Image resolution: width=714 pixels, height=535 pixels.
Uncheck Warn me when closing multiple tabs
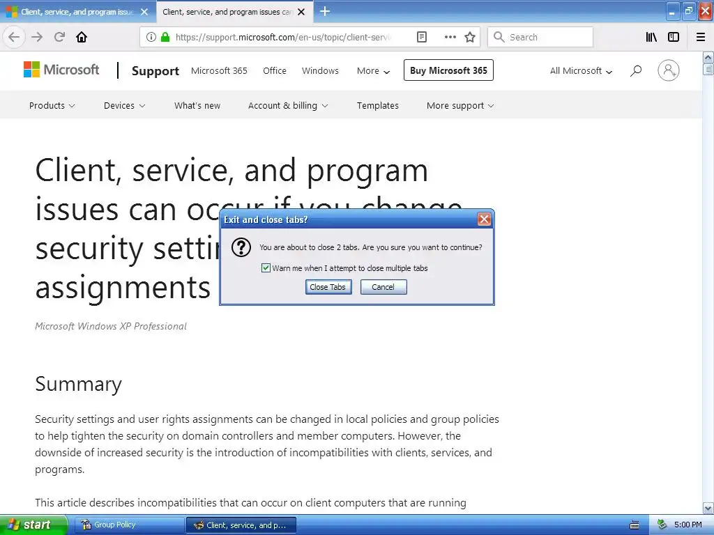coord(266,268)
